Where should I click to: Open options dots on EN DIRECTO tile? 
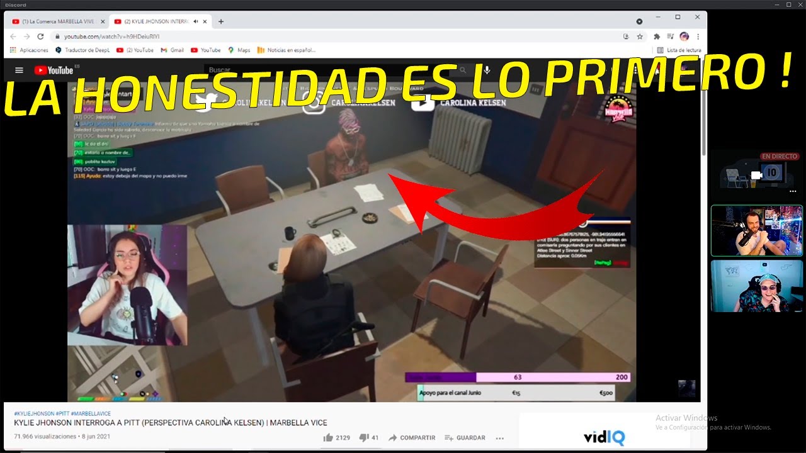click(792, 191)
